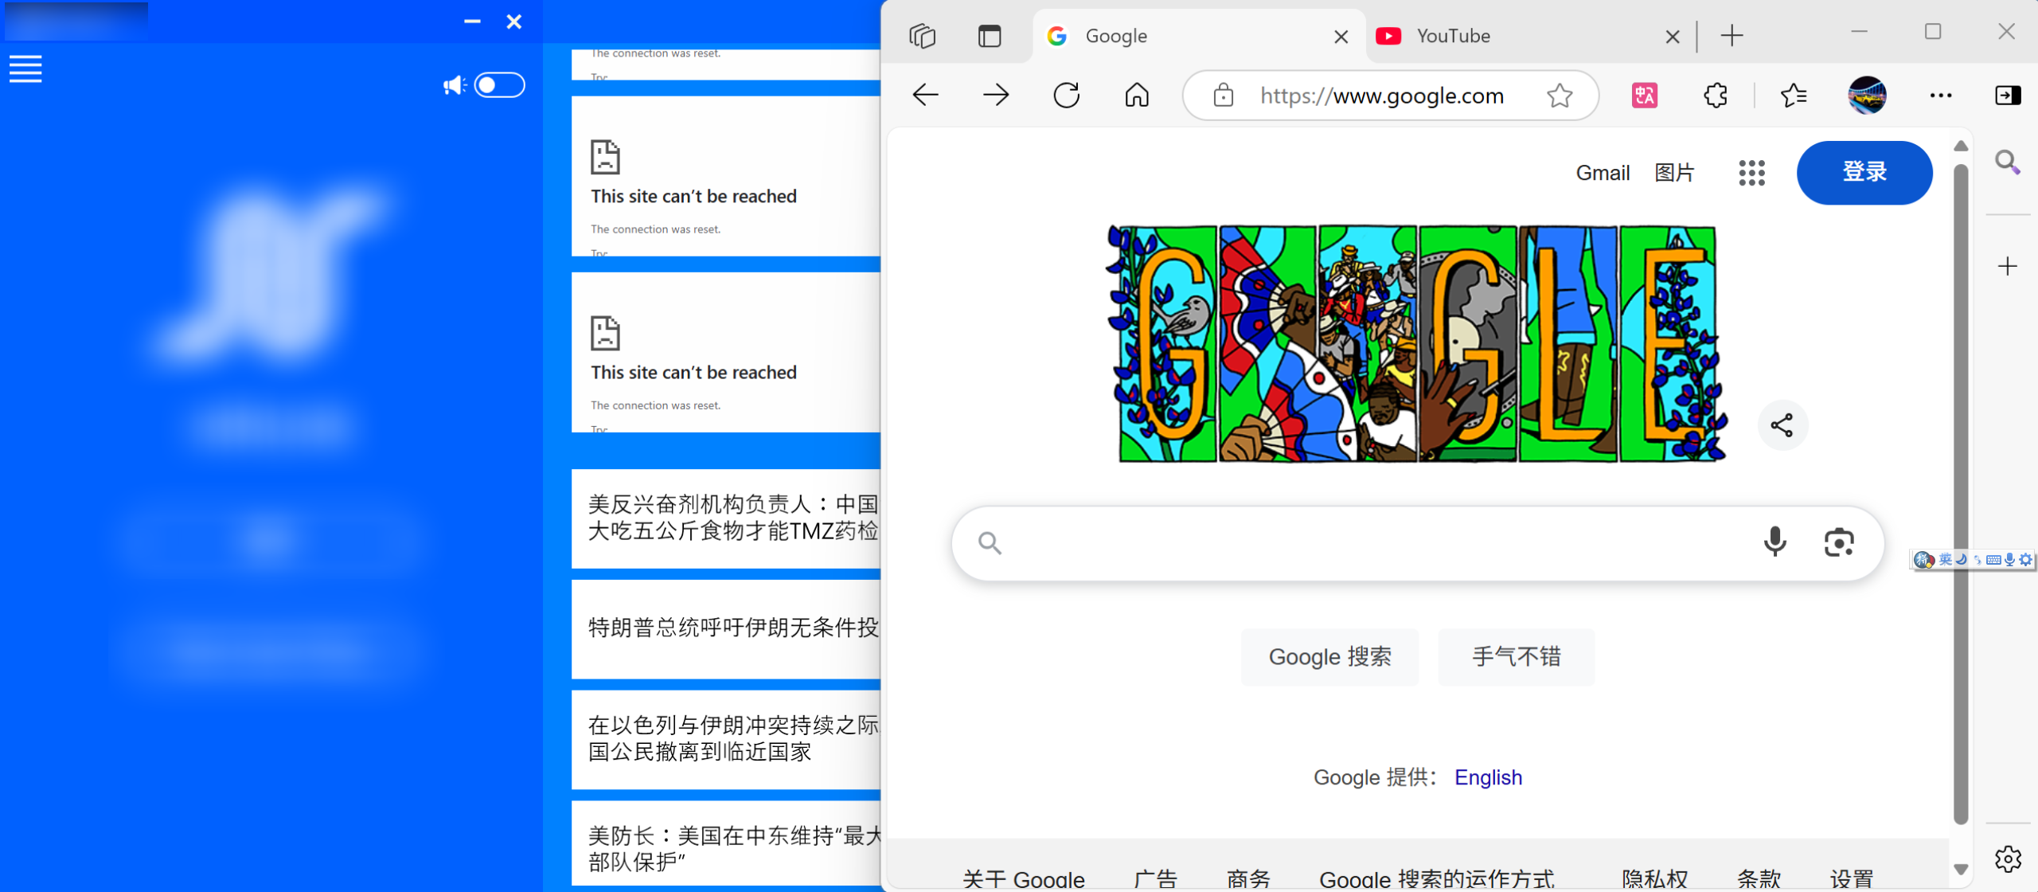This screenshot has height=892, width=2038.
Task: Toggle the sound switch in blue app
Action: click(499, 85)
